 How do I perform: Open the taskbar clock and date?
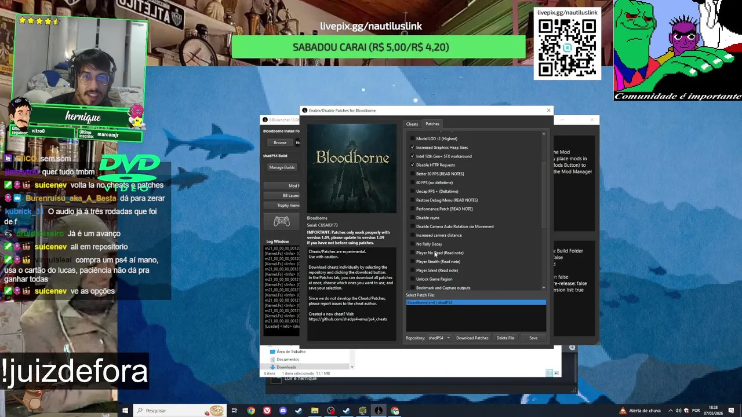(x=712, y=411)
